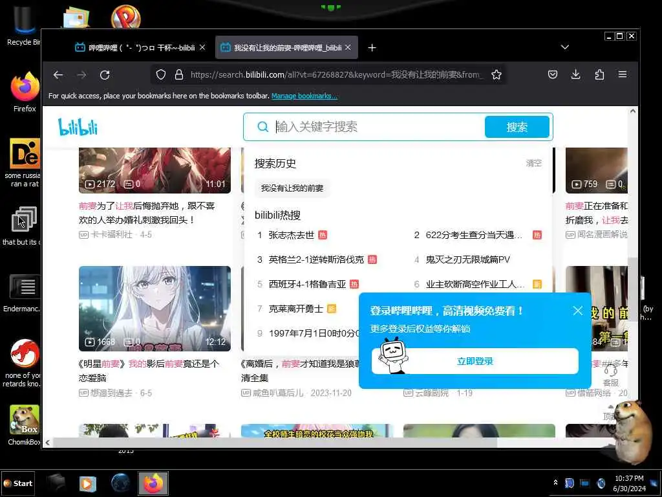This screenshot has height=497, width=662.
Task: Open the media player taskbar icon
Action: click(88, 483)
